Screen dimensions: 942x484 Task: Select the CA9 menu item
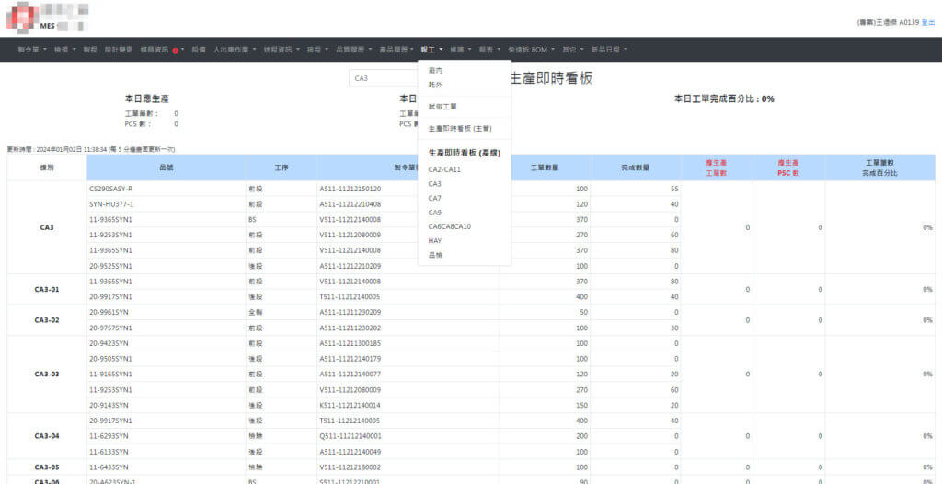point(435,213)
